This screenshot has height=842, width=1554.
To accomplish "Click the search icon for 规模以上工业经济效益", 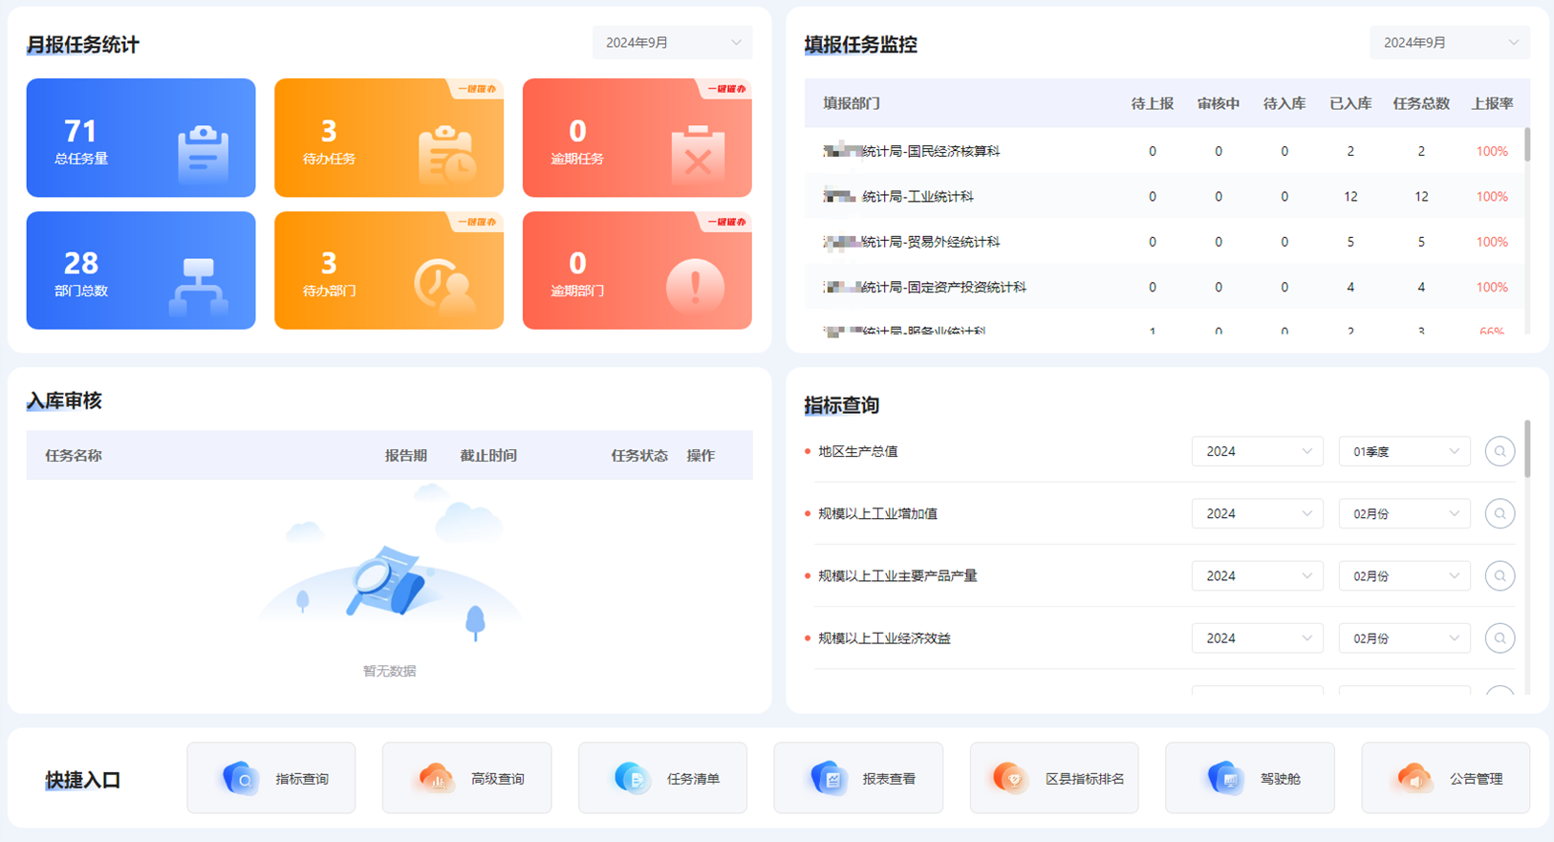I will pyautogui.click(x=1500, y=638).
